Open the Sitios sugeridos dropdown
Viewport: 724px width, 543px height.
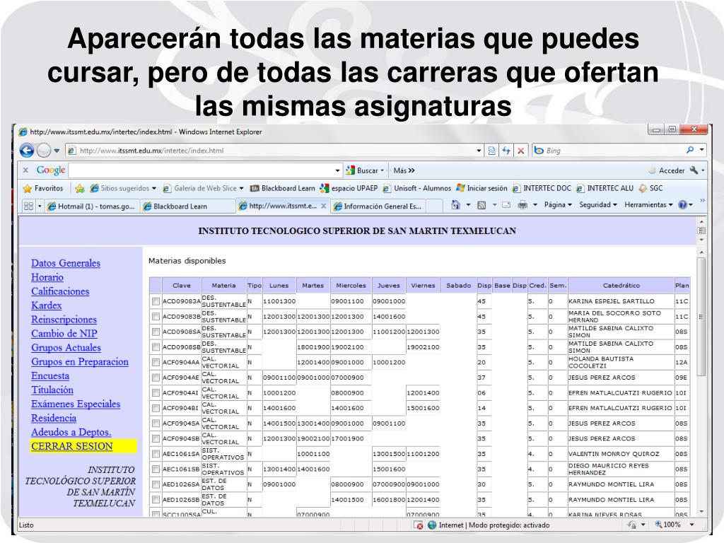tap(153, 188)
